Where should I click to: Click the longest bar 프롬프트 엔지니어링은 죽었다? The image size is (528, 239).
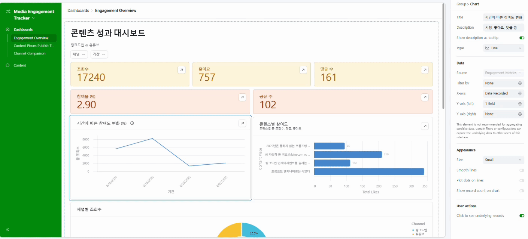click(x=369, y=171)
